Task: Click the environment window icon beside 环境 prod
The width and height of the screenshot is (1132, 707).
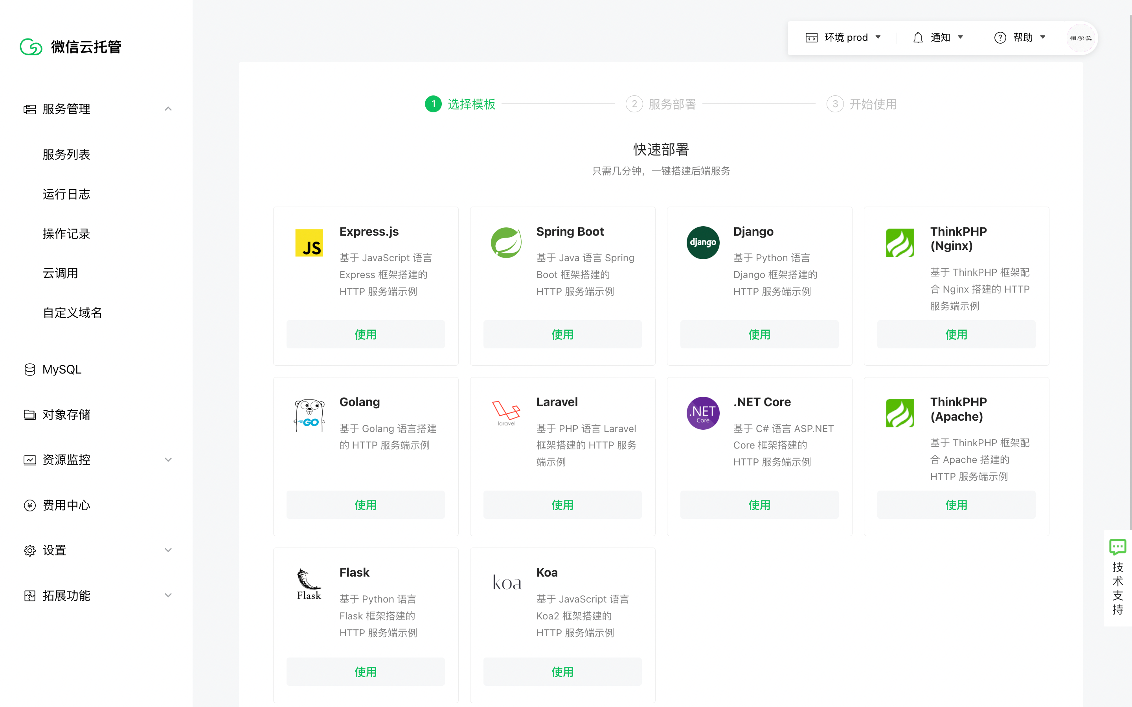Action: click(812, 37)
